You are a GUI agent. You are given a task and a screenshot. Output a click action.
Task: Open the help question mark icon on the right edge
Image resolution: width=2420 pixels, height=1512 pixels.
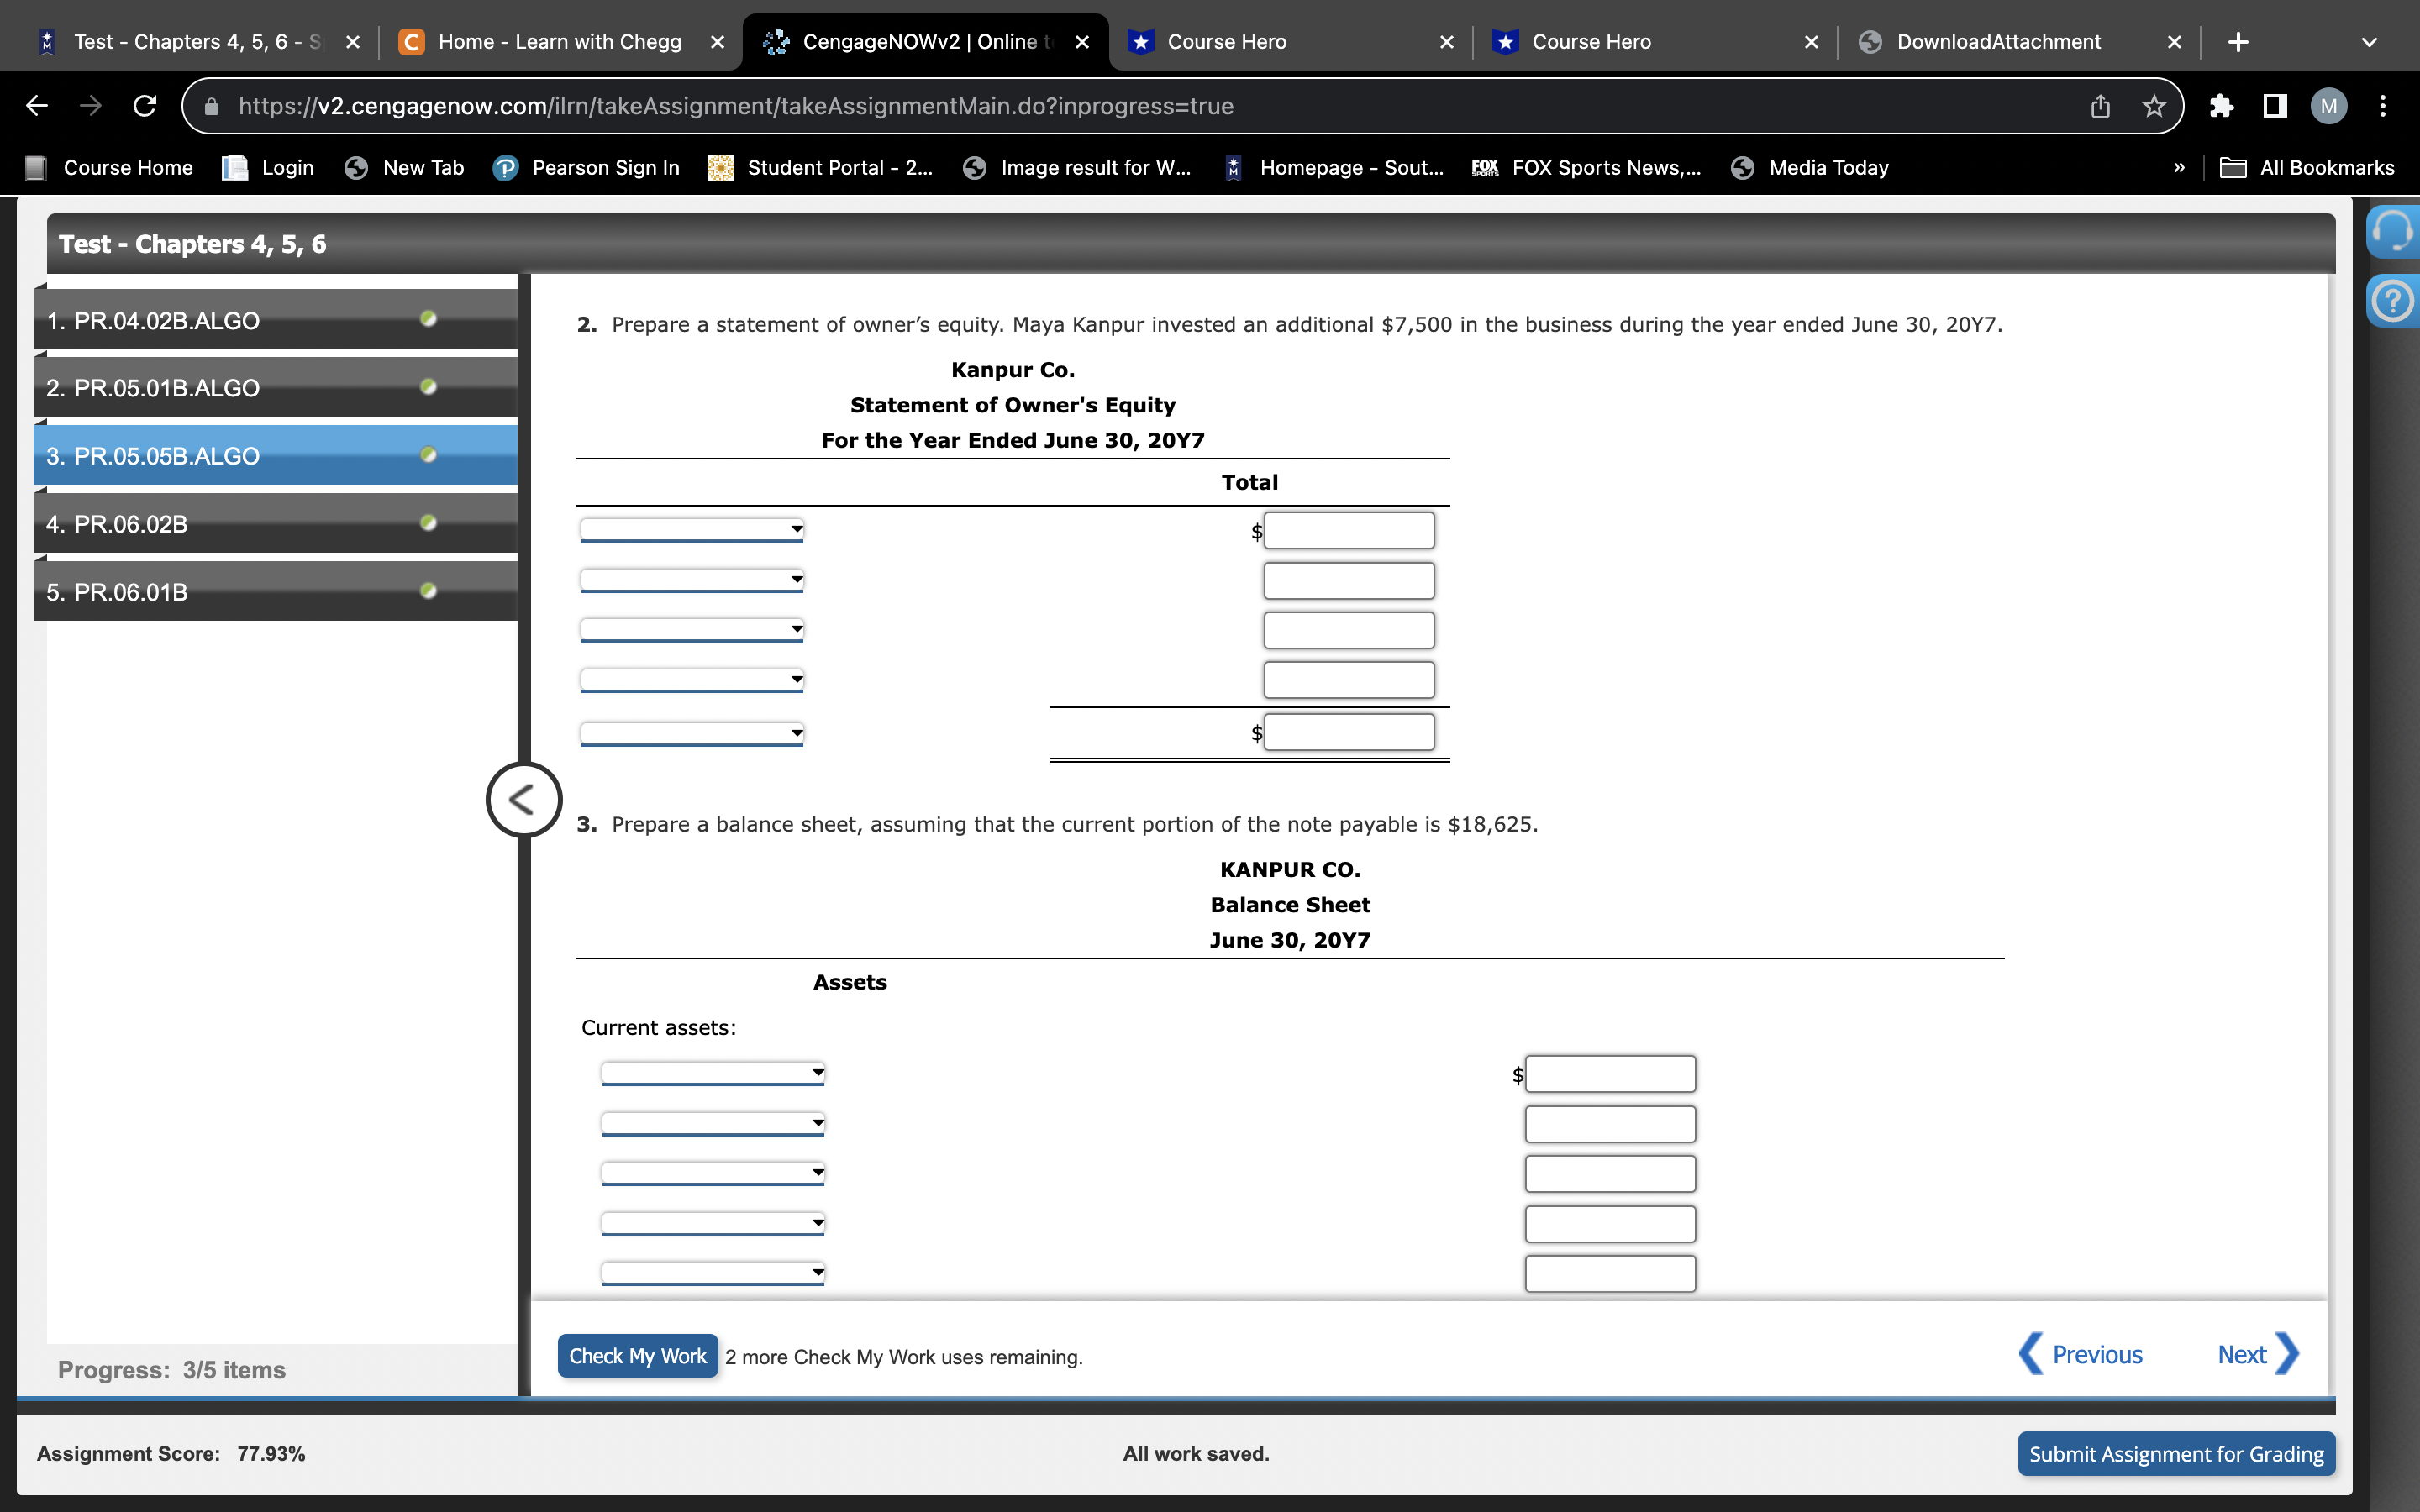click(x=2394, y=300)
